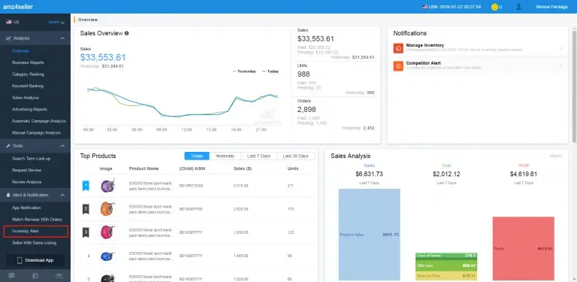Click the purple waist pack product image
This screenshot has height=282, width=577.
click(107, 186)
